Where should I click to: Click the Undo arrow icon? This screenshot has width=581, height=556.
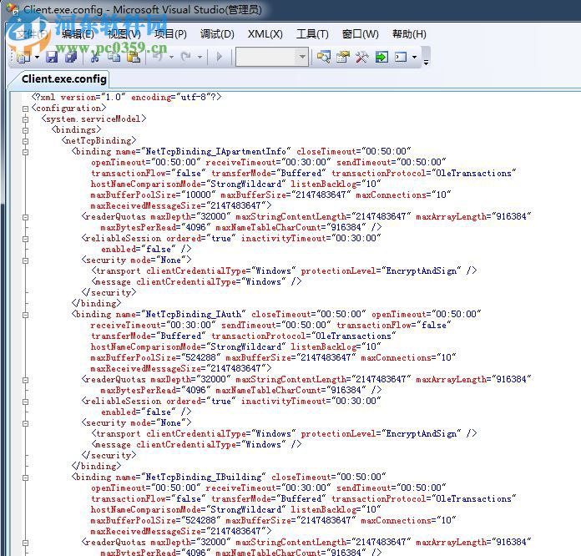click(157, 57)
